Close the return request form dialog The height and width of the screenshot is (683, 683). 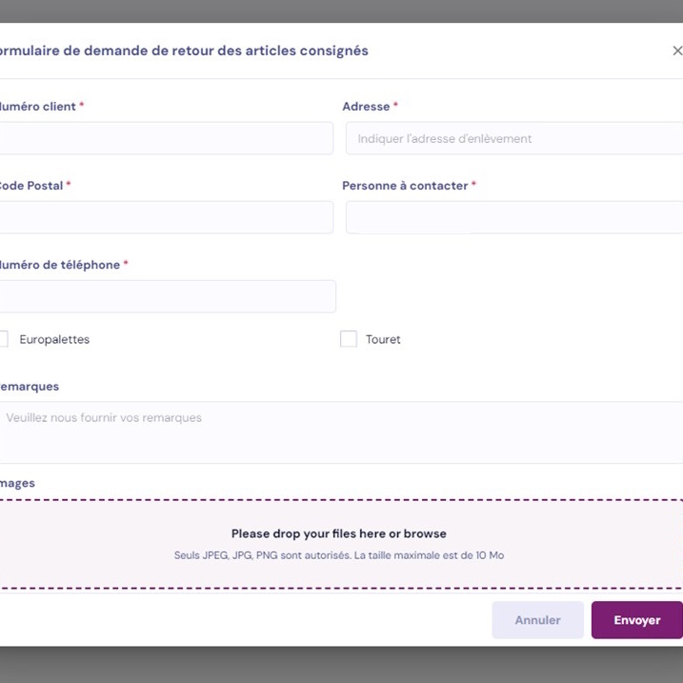point(676,51)
